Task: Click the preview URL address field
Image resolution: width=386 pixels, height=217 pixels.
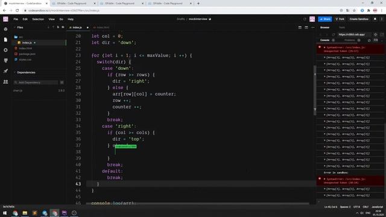Action: pyautogui.click(x=355, y=34)
